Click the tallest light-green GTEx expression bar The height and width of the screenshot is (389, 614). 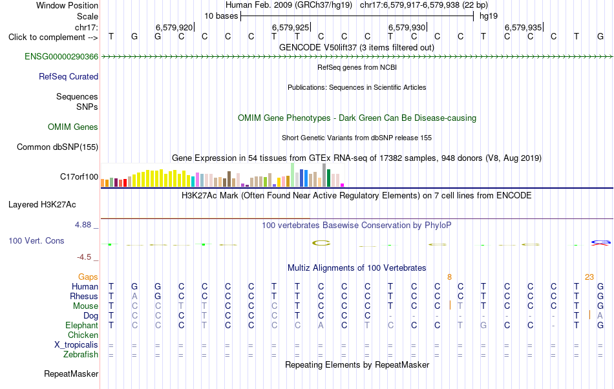click(x=293, y=175)
